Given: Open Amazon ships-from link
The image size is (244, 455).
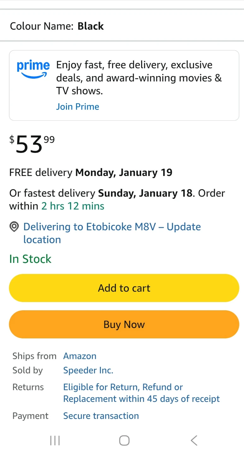Looking at the screenshot, I should pos(80,356).
